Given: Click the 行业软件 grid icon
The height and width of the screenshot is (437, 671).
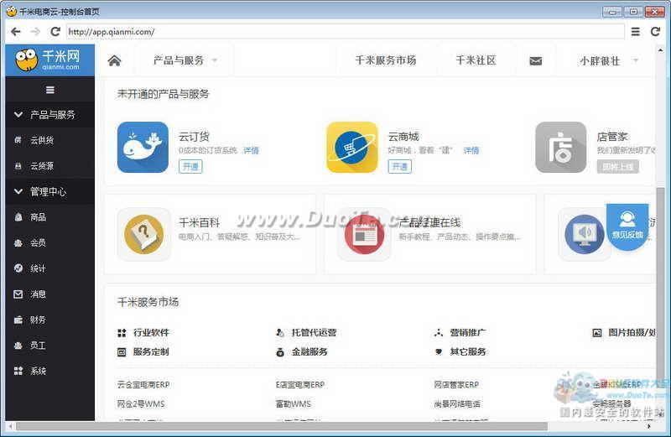Looking at the screenshot, I should tap(122, 332).
